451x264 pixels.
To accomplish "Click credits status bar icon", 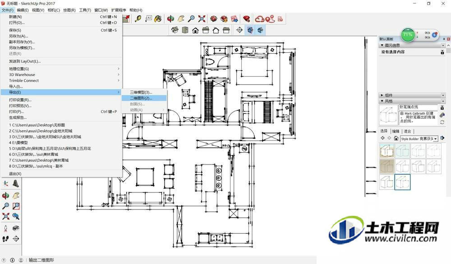I will (12, 260).
